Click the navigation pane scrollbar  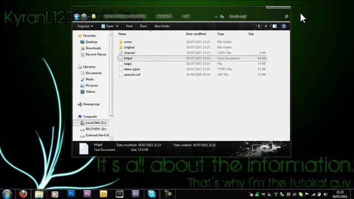tap(111, 86)
